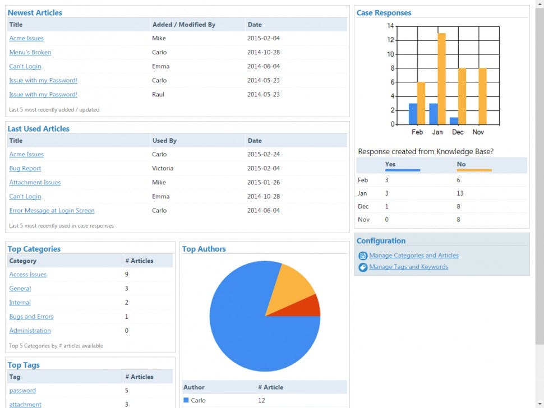Click 'Response created from Knowledge Base?' text

click(426, 151)
